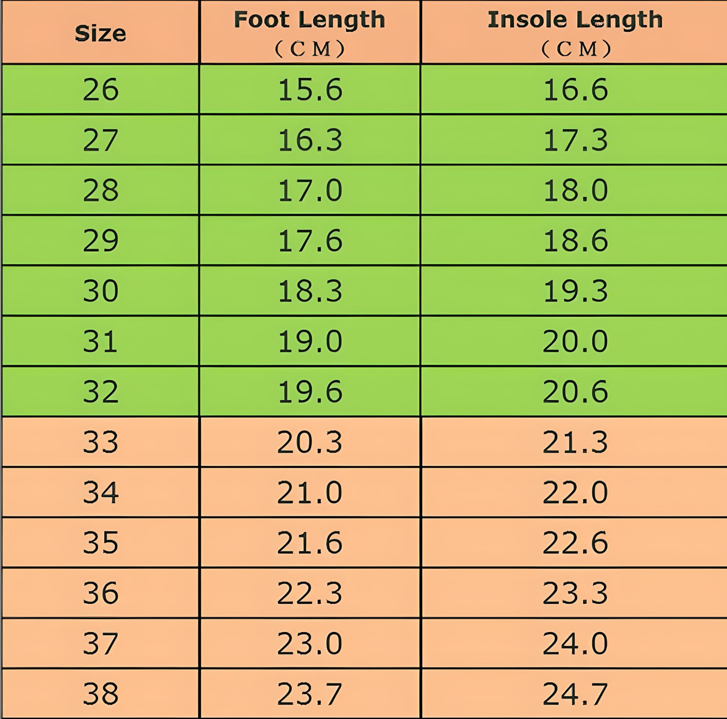
Task: Select the 17.6 foot length cell
Action: point(309,241)
